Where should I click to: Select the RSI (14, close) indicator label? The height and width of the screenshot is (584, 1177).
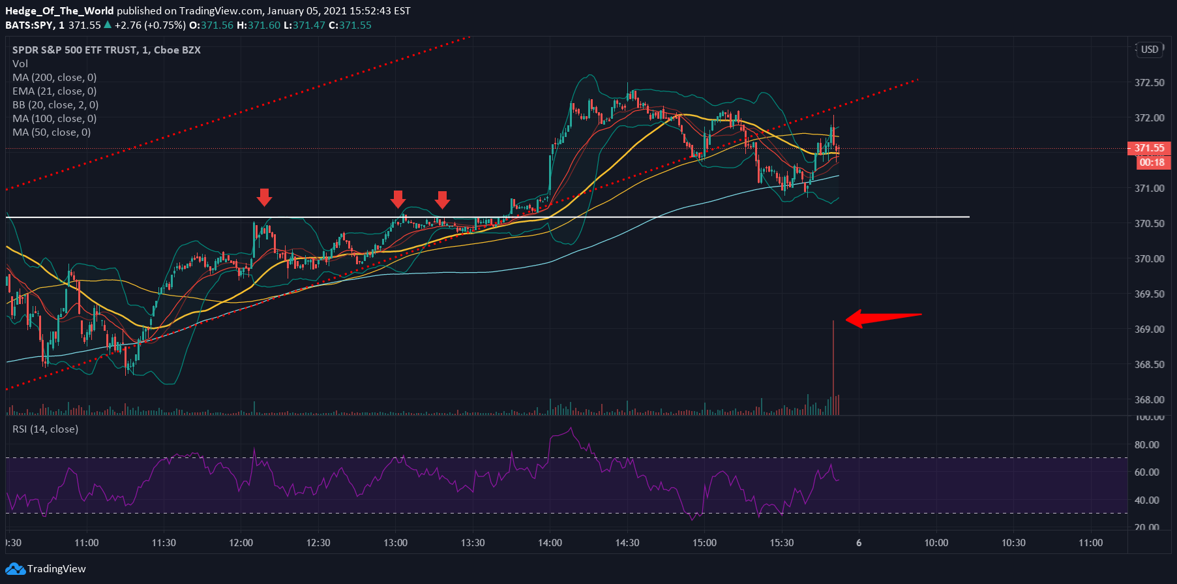(45, 429)
